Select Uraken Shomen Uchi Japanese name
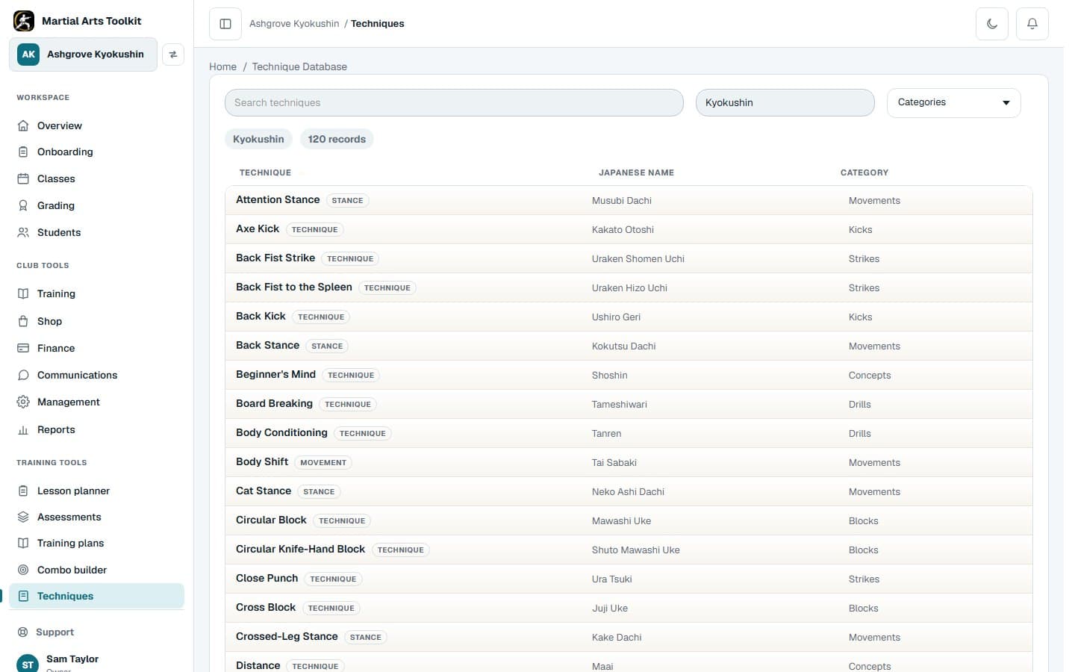 pos(638,258)
